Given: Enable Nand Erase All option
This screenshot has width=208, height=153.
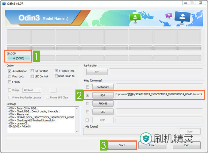Looking at the screenshot, I should tap(56, 76).
